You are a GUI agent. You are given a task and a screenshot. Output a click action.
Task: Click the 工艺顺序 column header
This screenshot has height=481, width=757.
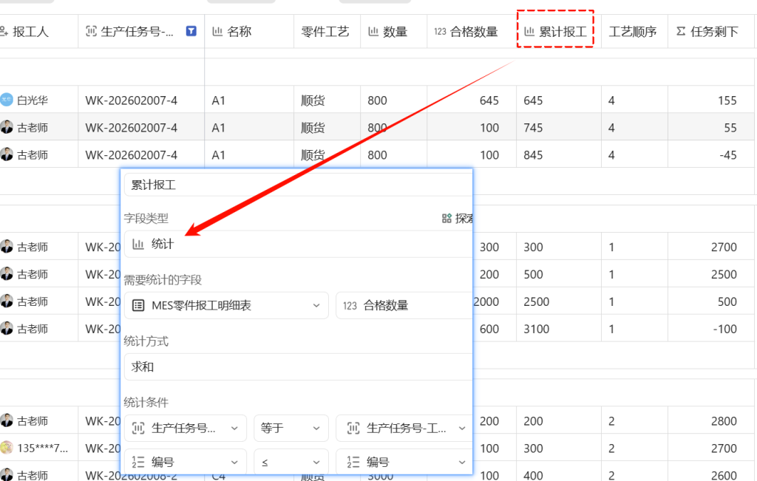tap(634, 31)
